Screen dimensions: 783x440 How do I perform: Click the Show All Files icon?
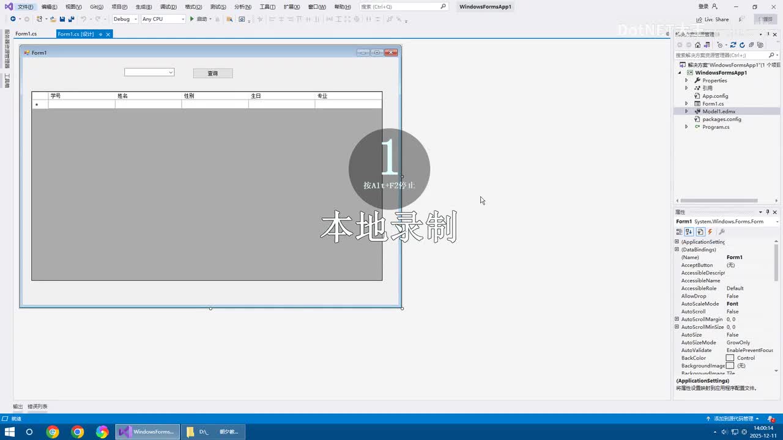760,45
